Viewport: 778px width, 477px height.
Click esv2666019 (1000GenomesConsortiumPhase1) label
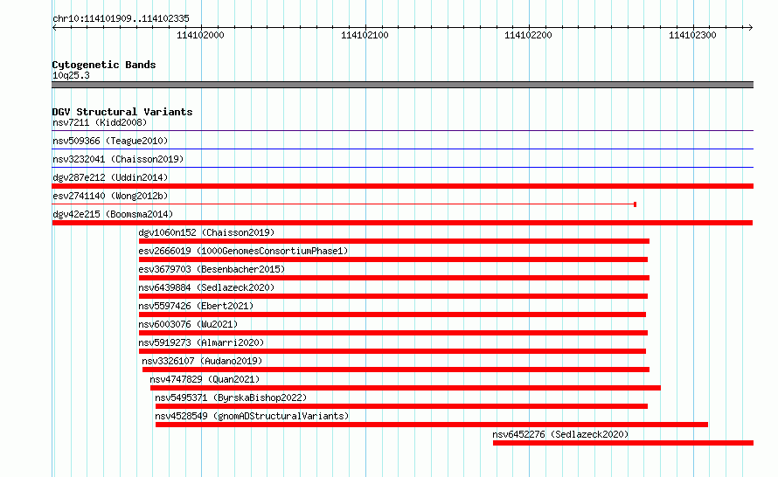tap(243, 251)
